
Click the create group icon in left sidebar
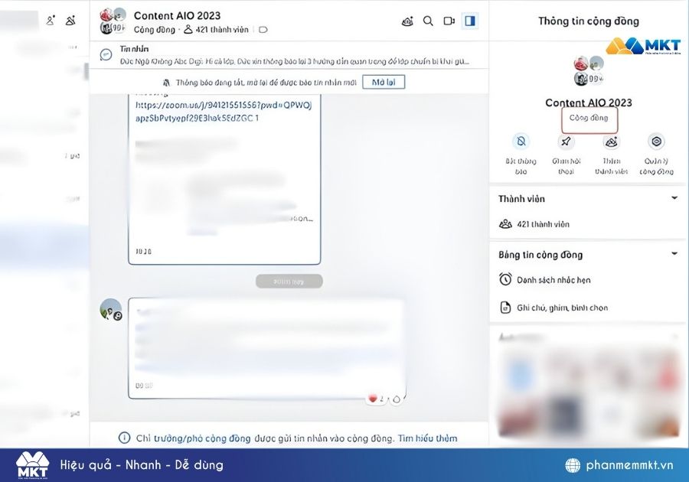(x=70, y=21)
